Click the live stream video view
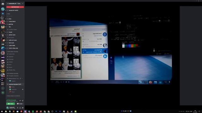 coord(113,56)
